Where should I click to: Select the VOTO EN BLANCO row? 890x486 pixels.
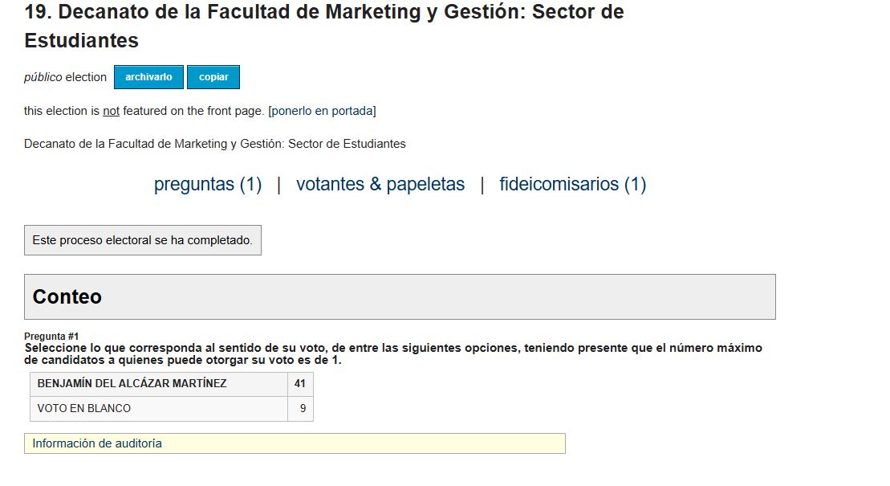172,409
